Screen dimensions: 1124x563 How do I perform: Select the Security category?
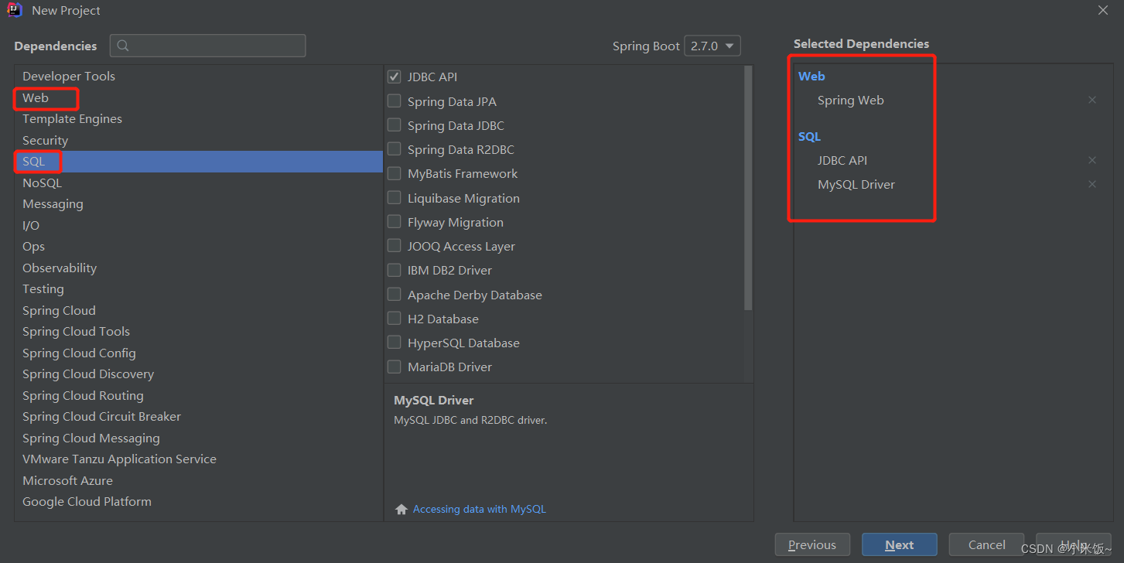point(199,140)
